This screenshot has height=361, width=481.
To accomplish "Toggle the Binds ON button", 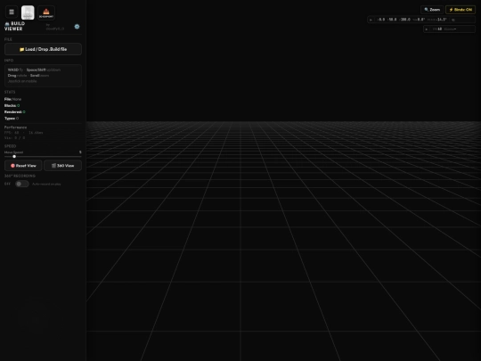I will 461,10.
